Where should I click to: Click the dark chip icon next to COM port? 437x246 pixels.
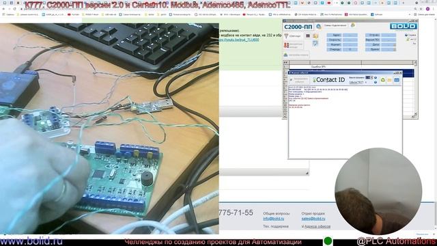308,36
